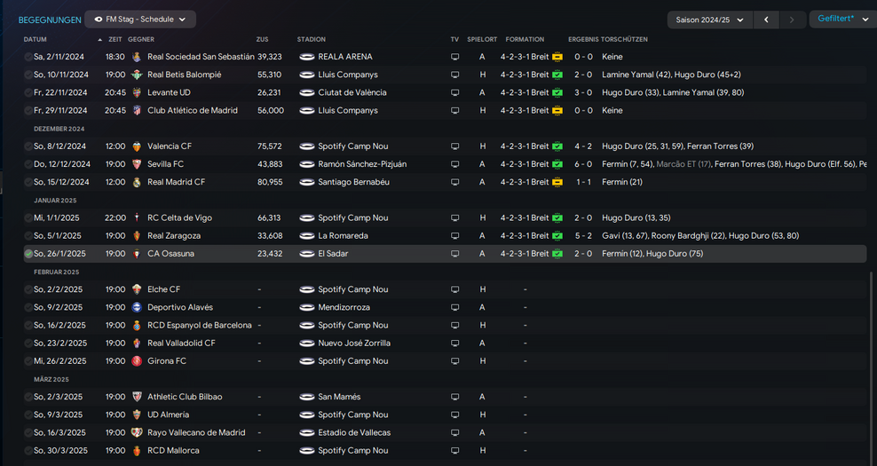Sort by the Stadion column header
The image size is (877, 466).
pos(311,40)
